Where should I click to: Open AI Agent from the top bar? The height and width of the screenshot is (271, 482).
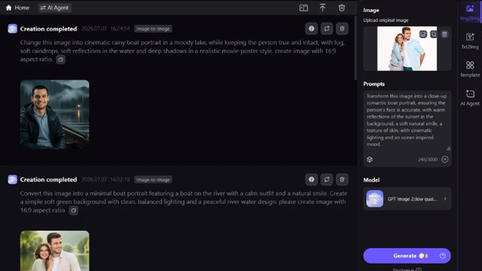54,8
